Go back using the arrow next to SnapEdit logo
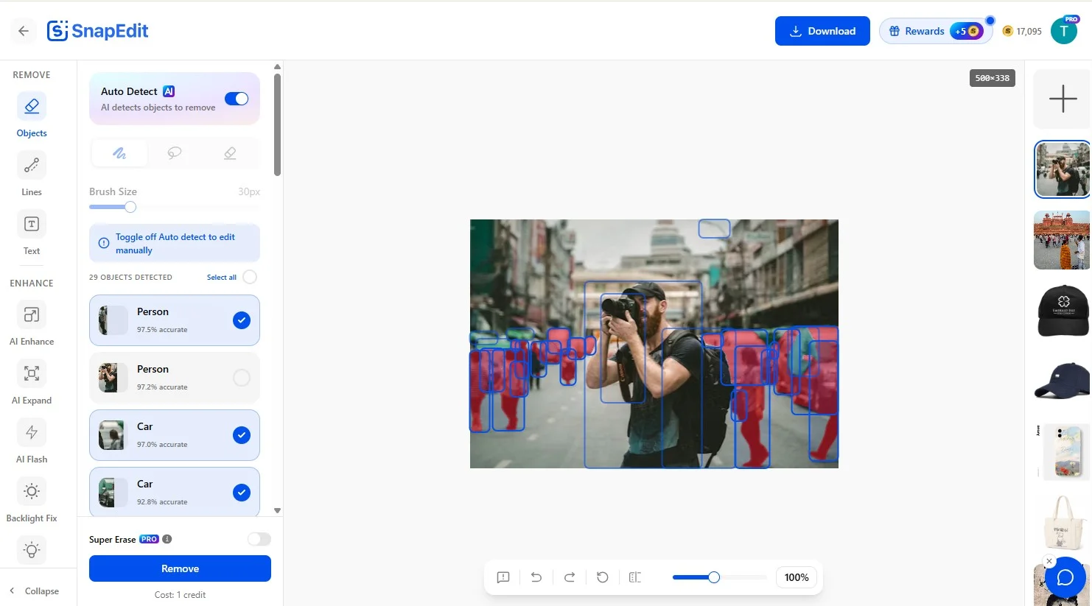The height and width of the screenshot is (606, 1092). [24, 31]
